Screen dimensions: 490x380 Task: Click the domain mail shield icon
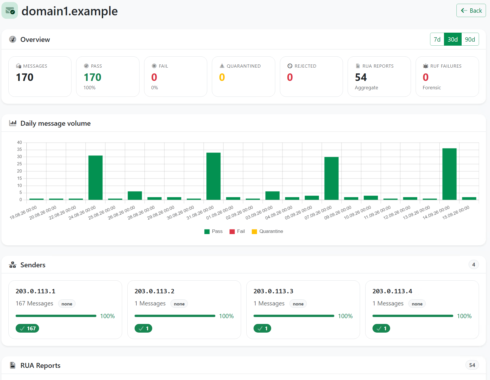[x=10, y=11]
